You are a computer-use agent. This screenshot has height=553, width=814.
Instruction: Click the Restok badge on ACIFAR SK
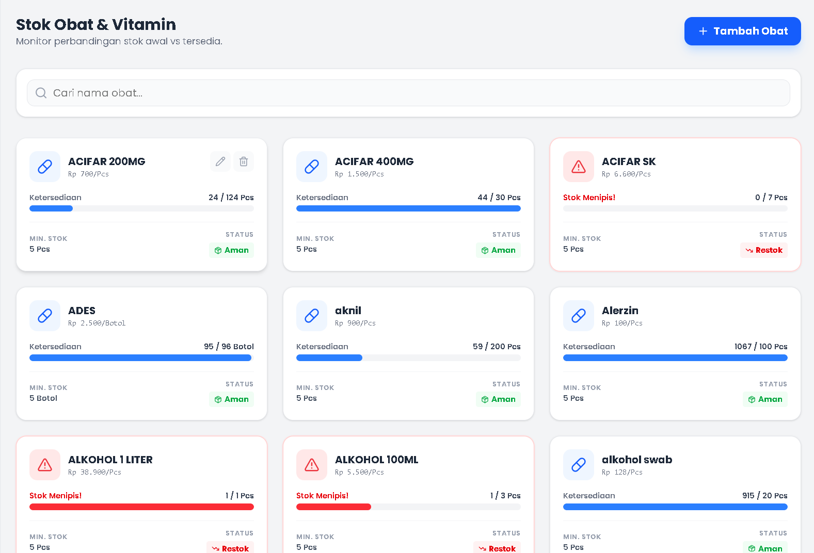(764, 250)
